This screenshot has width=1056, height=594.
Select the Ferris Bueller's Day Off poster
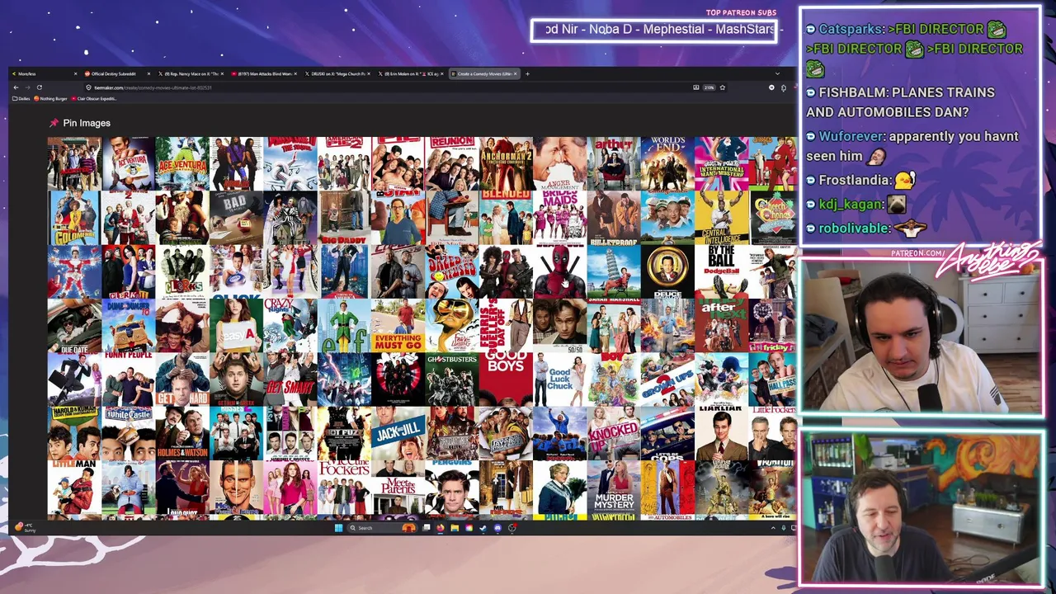tap(506, 326)
